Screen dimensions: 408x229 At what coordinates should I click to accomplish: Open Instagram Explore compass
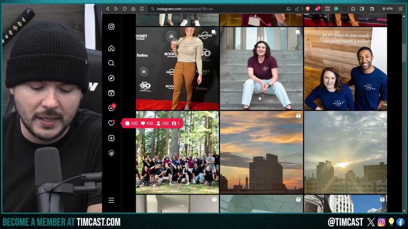pyautogui.click(x=111, y=78)
